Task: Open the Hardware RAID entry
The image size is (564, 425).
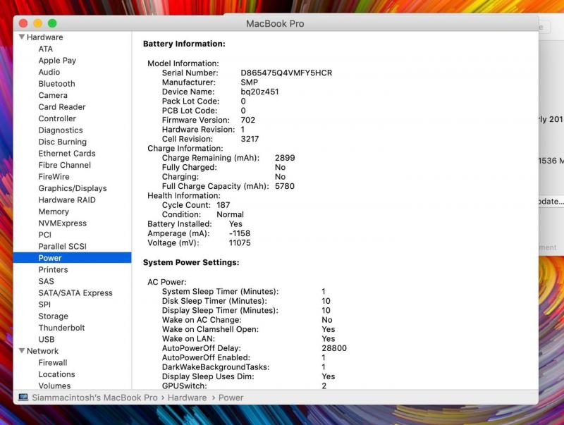Action: (67, 200)
